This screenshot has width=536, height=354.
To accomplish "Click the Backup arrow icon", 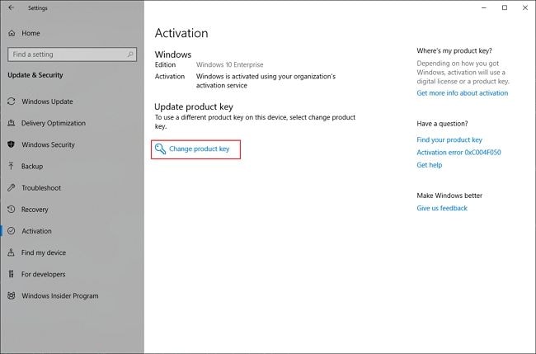I will coord(12,166).
